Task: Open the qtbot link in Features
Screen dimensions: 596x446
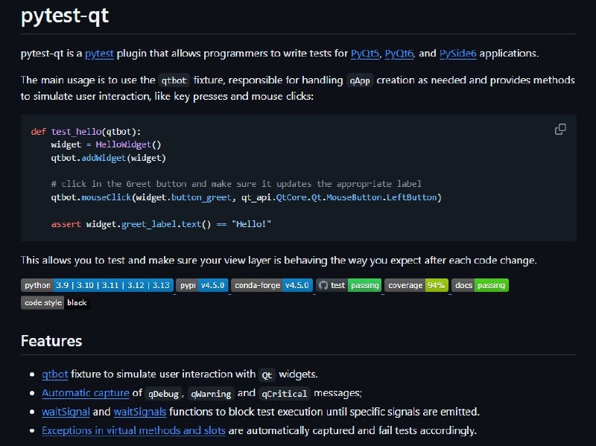Action: click(x=54, y=375)
